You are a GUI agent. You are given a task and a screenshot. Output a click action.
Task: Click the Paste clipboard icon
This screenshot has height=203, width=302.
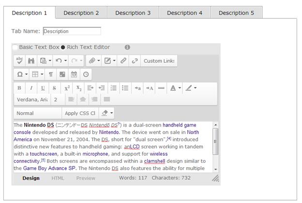pyautogui.click(x=43, y=61)
